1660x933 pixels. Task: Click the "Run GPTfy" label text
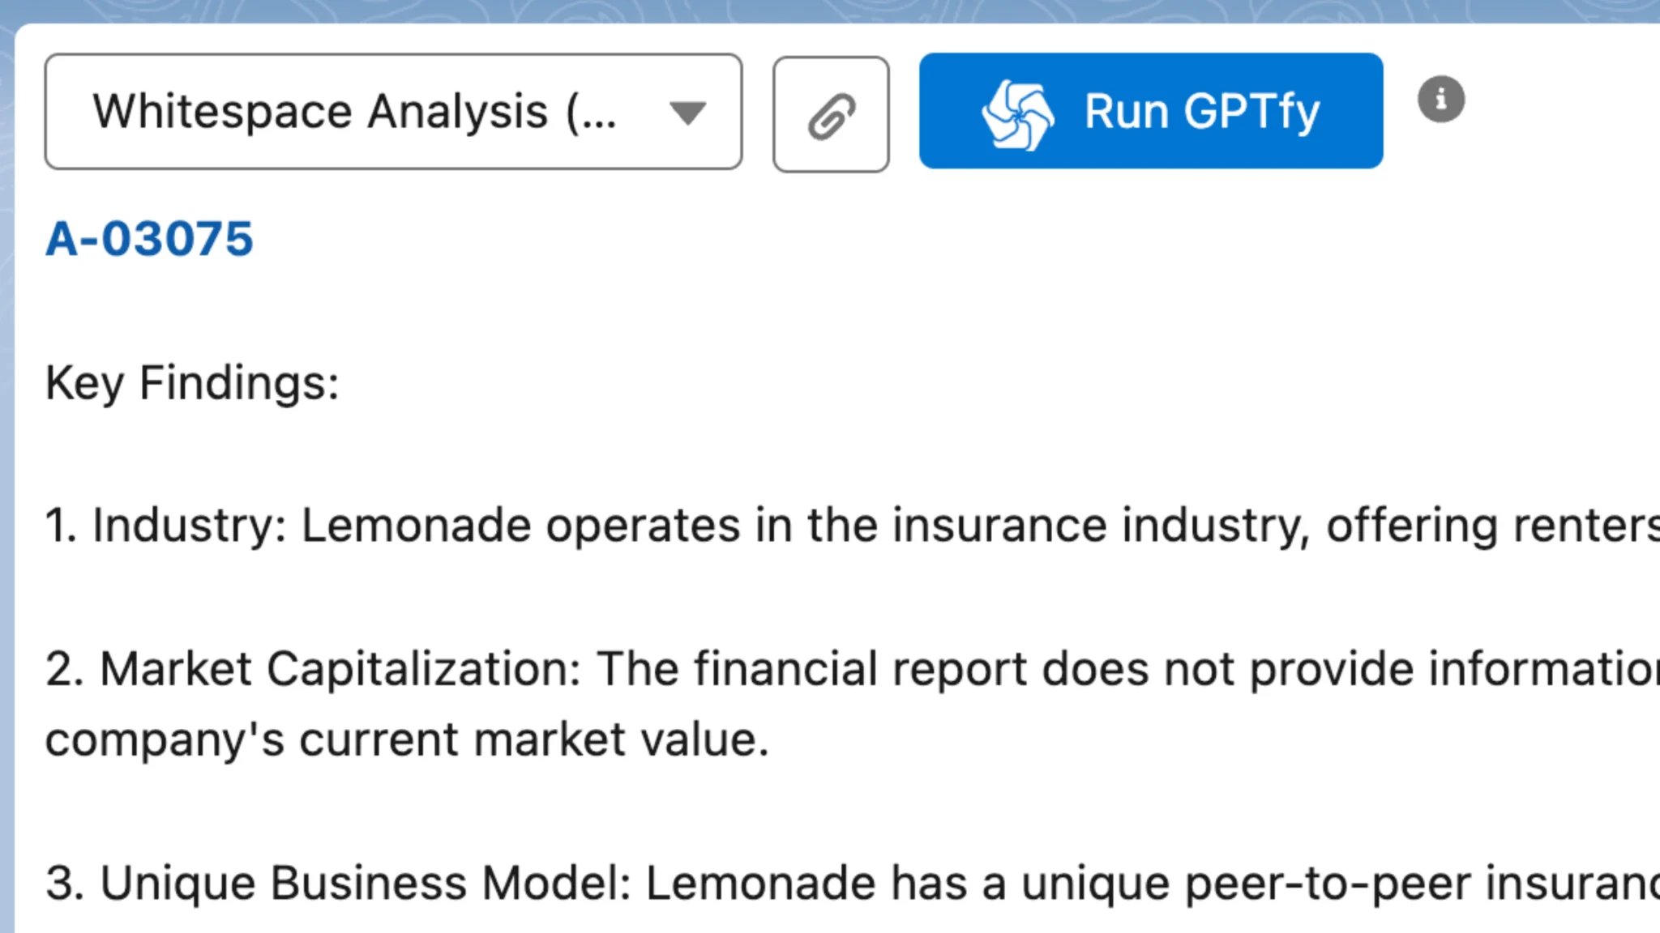click(1202, 112)
